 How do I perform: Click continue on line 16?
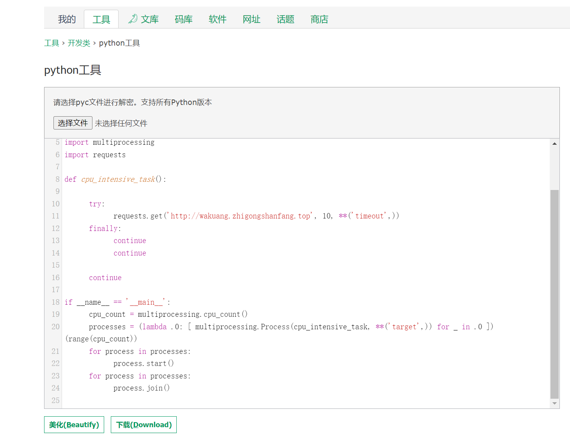pos(105,278)
